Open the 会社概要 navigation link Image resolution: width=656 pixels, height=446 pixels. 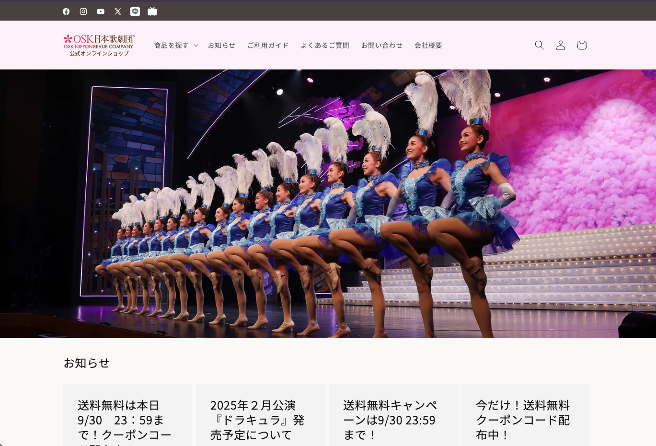[x=428, y=46]
